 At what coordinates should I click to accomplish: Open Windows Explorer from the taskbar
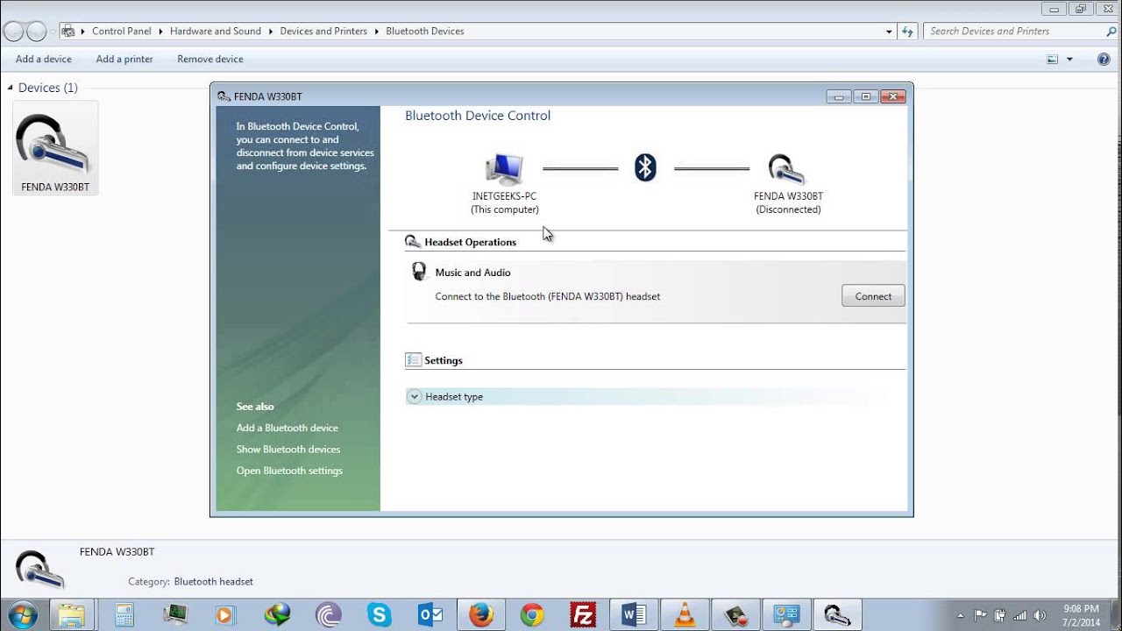[x=71, y=615]
